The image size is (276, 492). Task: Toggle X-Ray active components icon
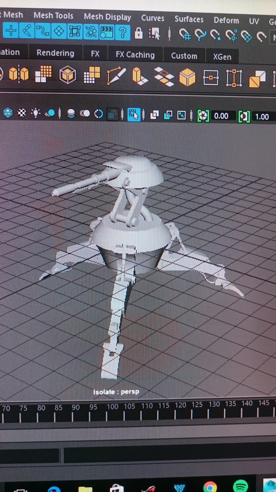(x=168, y=115)
